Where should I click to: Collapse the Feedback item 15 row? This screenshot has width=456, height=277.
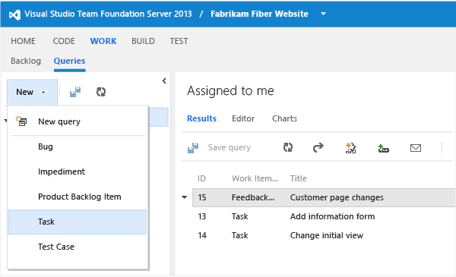click(x=185, y=197)
